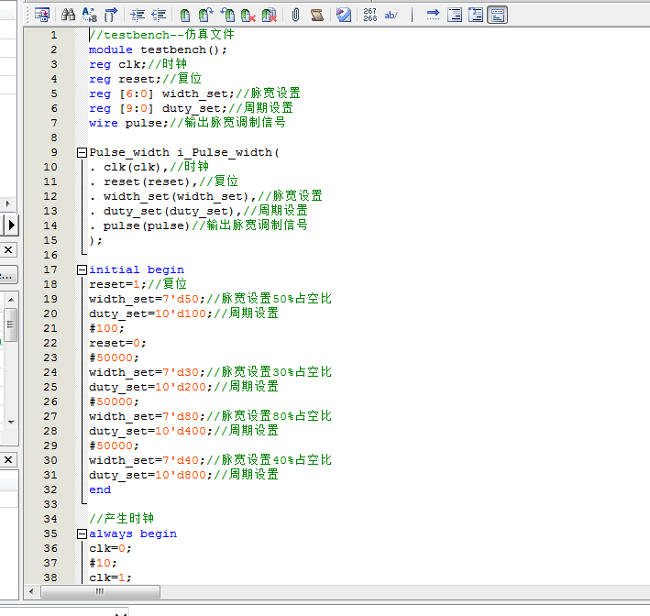Analyze the current file with checkmark icon
650x616 pixels.
344,16
